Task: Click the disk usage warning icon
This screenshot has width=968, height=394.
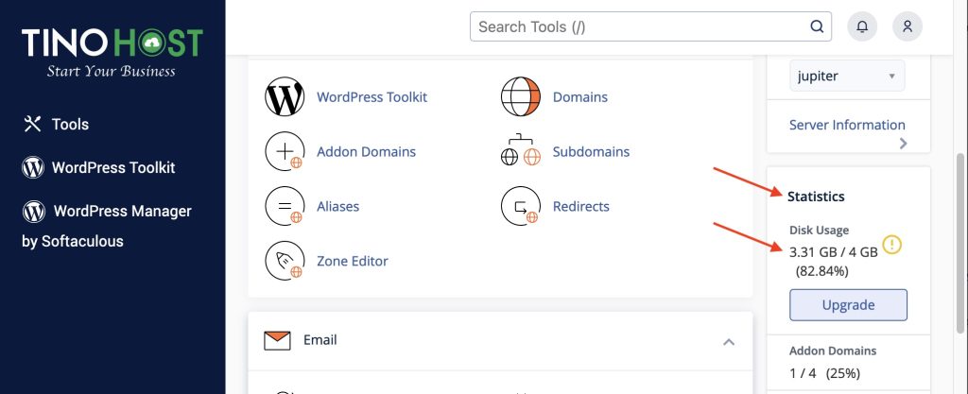Action: [892, 245]
